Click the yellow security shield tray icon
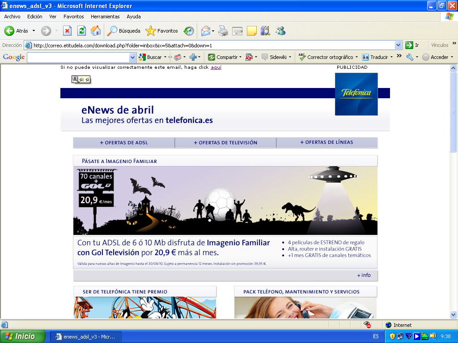This screenshot has height=343, width=458. (392, 336)
